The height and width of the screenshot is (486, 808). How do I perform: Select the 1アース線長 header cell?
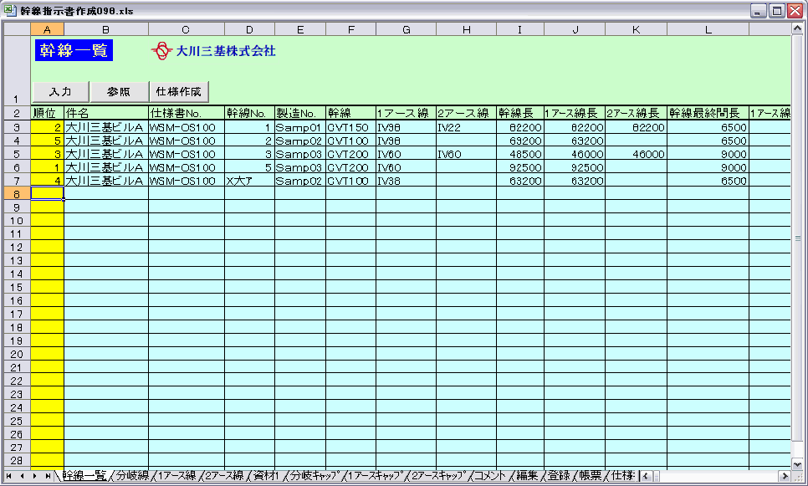(575, 113)
